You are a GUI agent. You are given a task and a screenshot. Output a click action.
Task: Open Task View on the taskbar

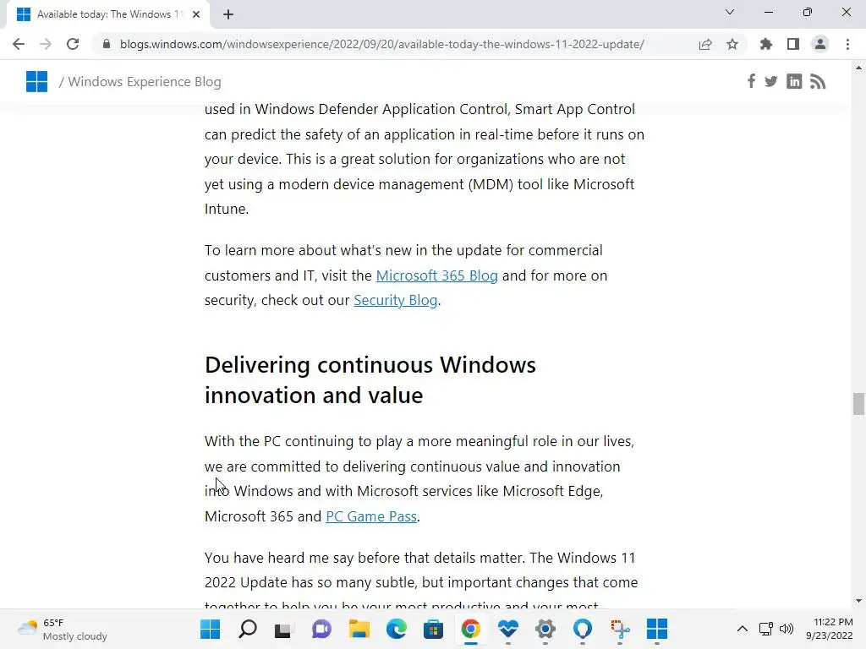(284, 629)
